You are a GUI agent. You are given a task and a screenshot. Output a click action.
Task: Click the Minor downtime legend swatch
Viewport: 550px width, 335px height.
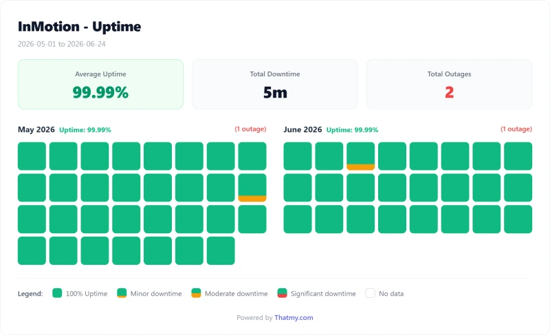click(x=122, y=293)
